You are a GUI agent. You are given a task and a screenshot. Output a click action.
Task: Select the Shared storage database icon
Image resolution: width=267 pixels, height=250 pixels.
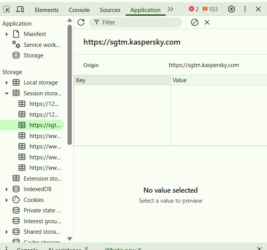point(16,232)
